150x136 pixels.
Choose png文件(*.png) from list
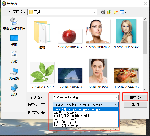point(86,112)
